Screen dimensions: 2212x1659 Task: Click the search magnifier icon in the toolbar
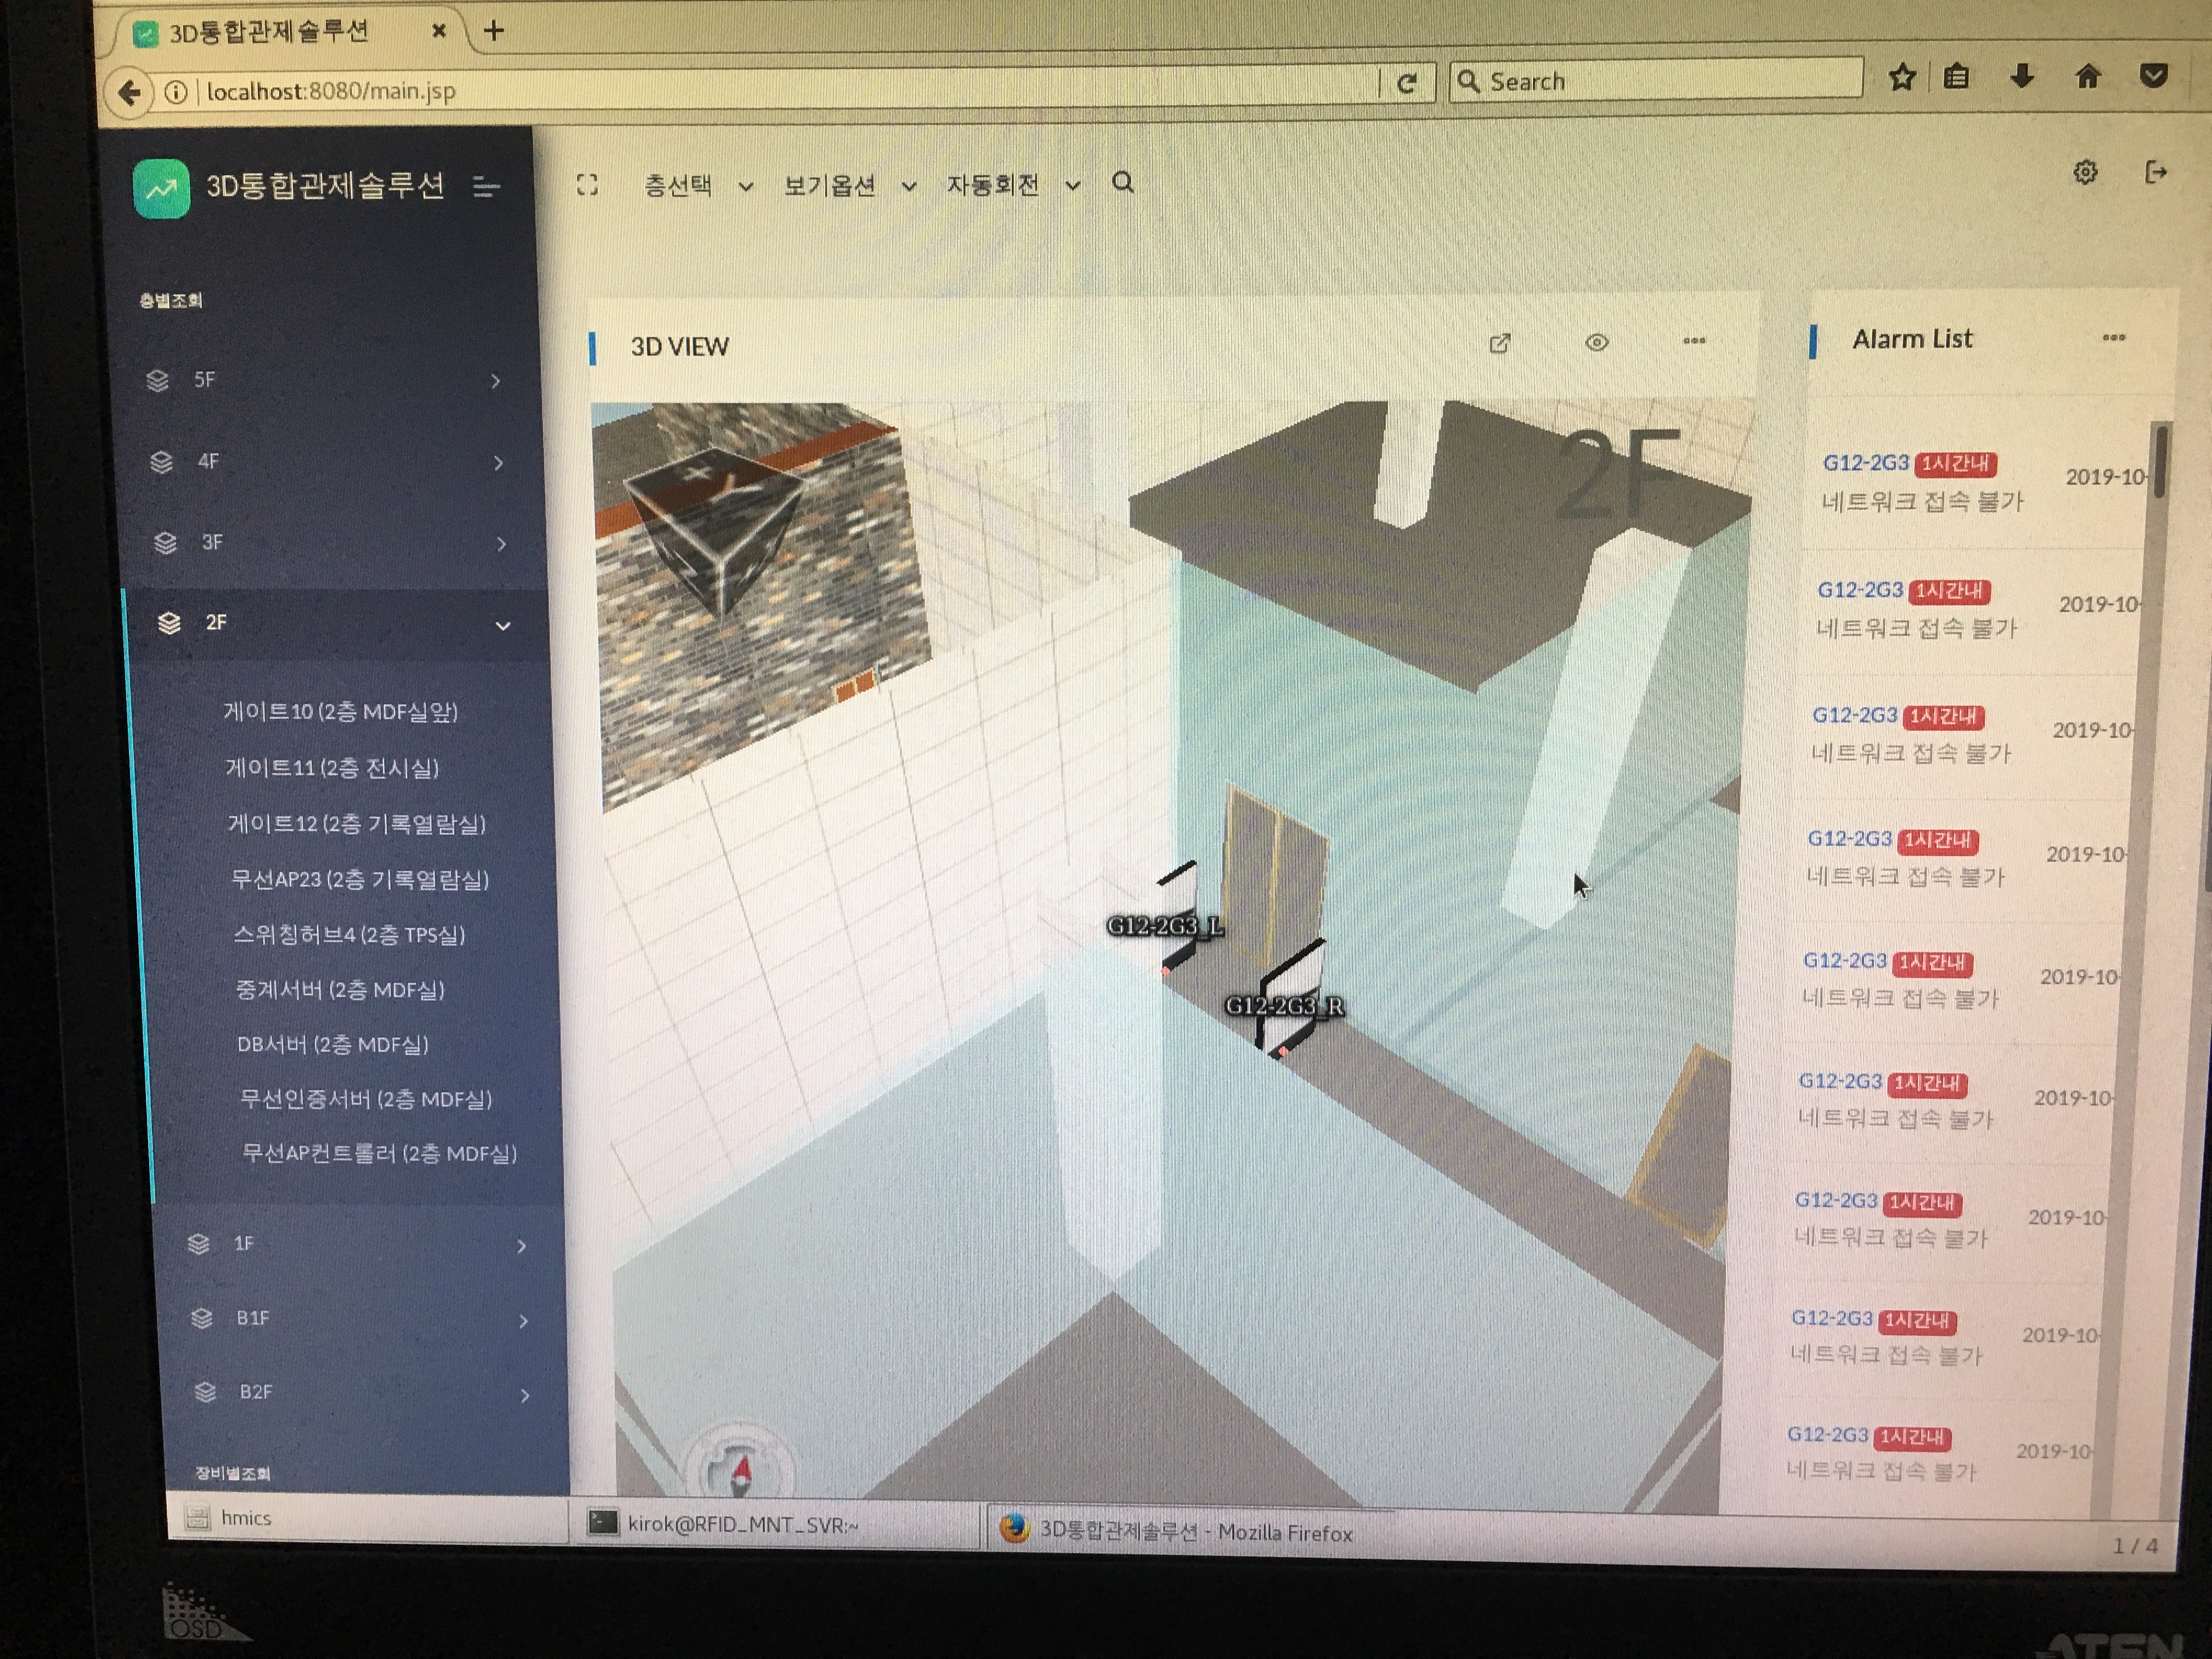tap(1122, 183)
